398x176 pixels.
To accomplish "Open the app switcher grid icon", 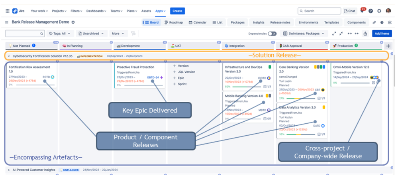I will pos(8,11).
